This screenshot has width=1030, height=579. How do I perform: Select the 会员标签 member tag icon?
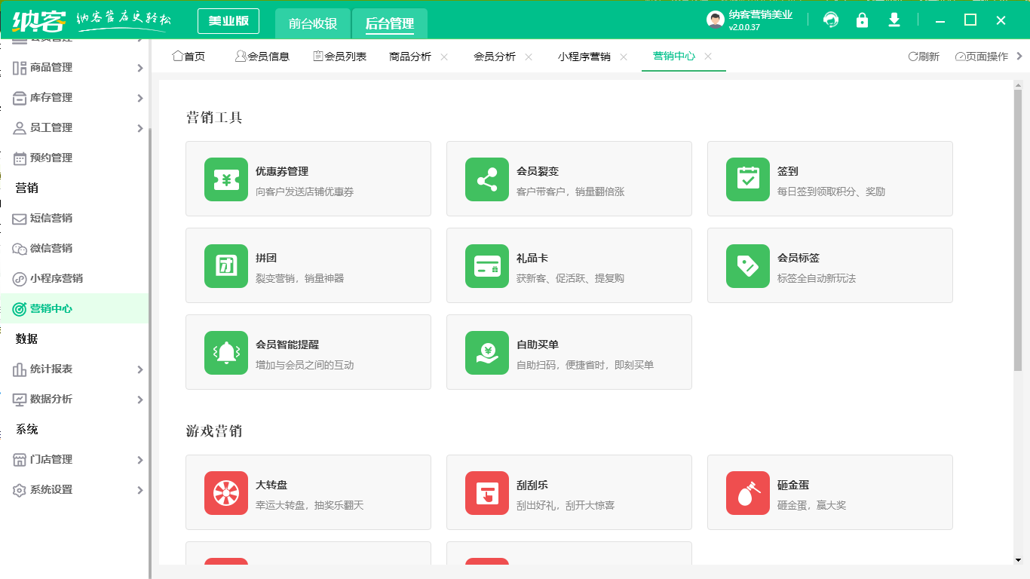pos(747,265)
